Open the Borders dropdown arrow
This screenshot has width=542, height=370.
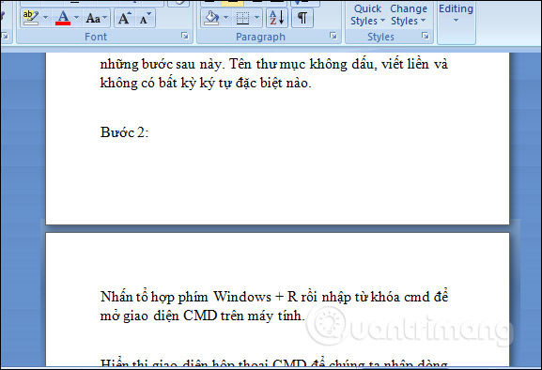256,18
